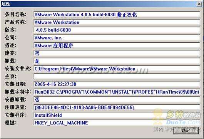Click the 描述 label
This screenshot has height=139, width=204.
point(10,45)
